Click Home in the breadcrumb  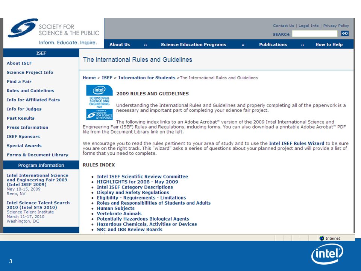click(x=89, y=78)
